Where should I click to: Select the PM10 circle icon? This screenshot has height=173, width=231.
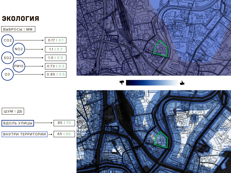[19, 66]
